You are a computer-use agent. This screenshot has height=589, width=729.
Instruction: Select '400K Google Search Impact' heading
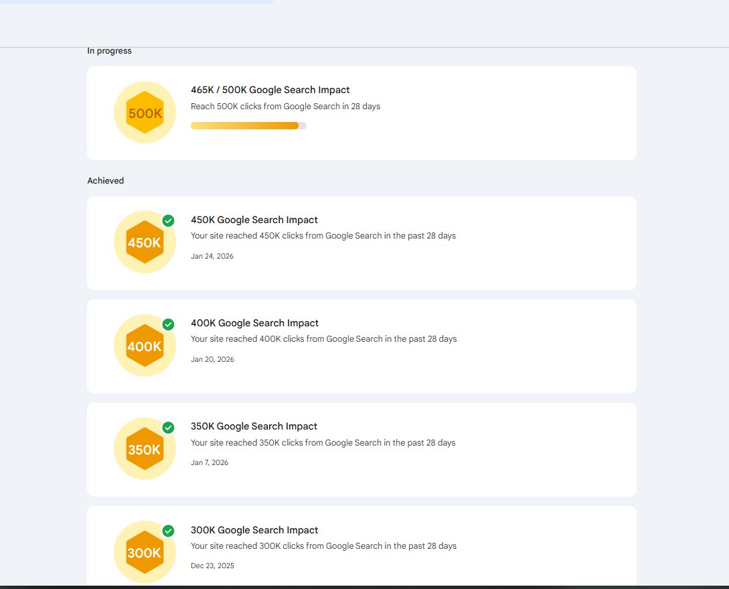[255, 323]
